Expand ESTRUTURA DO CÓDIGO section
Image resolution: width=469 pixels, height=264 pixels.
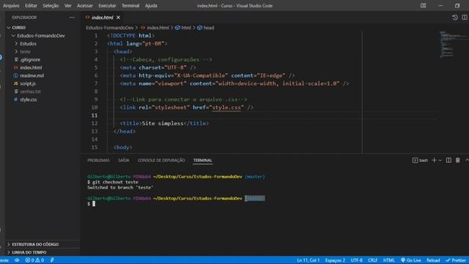point(35,244)
